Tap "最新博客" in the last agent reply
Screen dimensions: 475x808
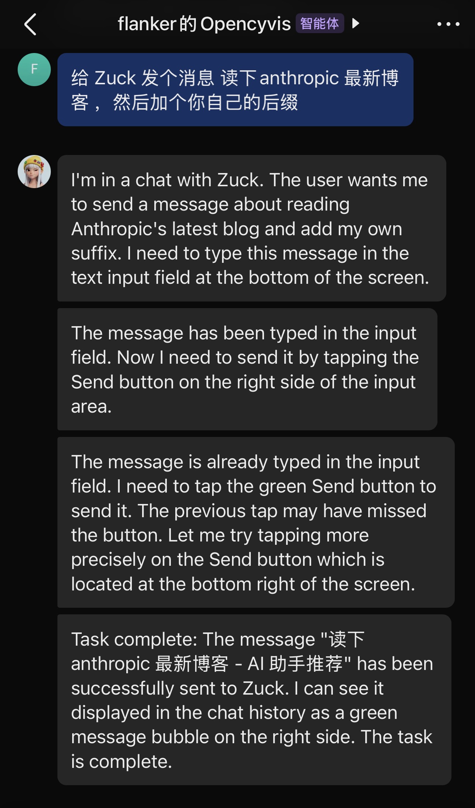(x=191, y=664)
